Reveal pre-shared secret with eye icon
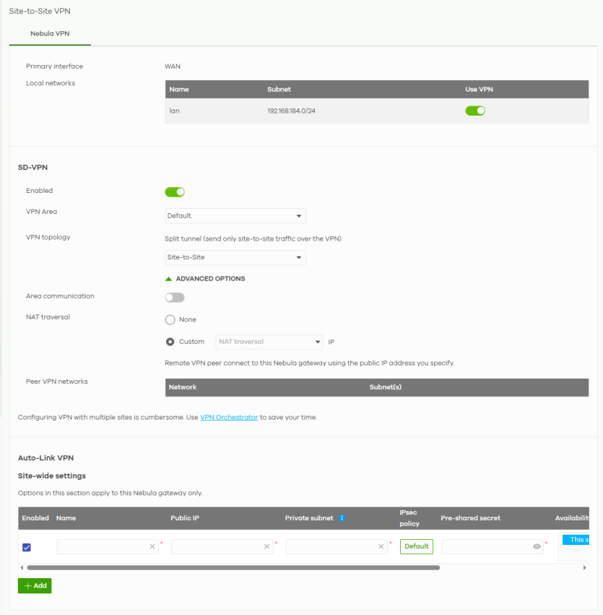 [x=537, y=547]
